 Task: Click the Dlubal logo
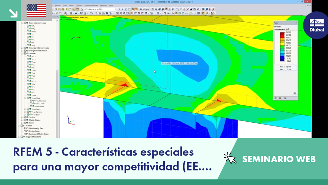coord(316,25)
